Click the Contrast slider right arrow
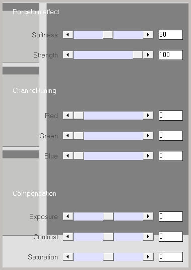This screenshot has width=191, height=270. tap(148, 237)
